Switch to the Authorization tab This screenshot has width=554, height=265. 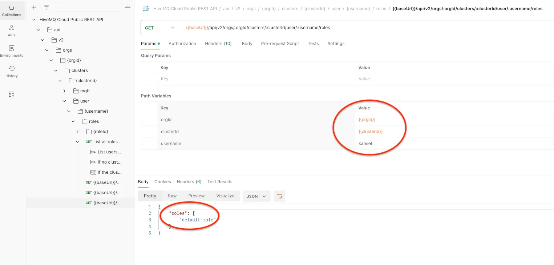[x=182, y=44]
